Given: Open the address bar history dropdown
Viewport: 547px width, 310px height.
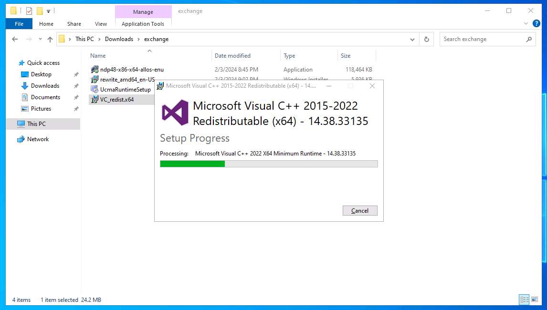Looking at the screenshot, I should pyautogui.click(x=412, y=40).
